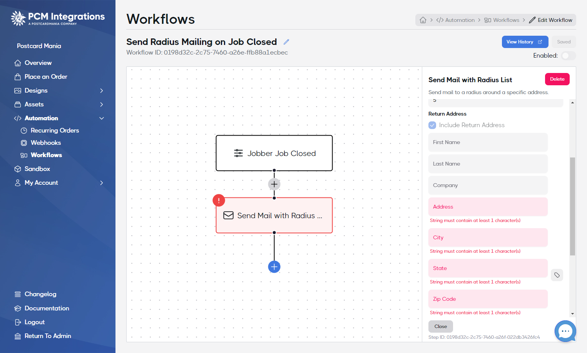Click the First Name input field
Screen dimensions: 587x353
(x=488, y=142)
